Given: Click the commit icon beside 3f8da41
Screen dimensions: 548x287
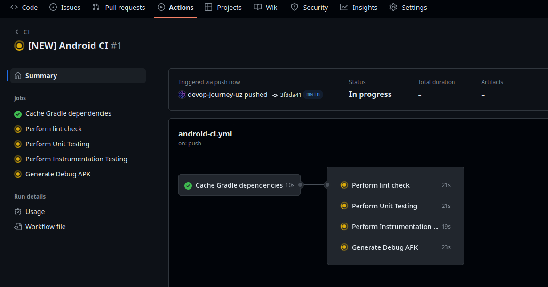Looking at the screenshot, I should 275,95.
